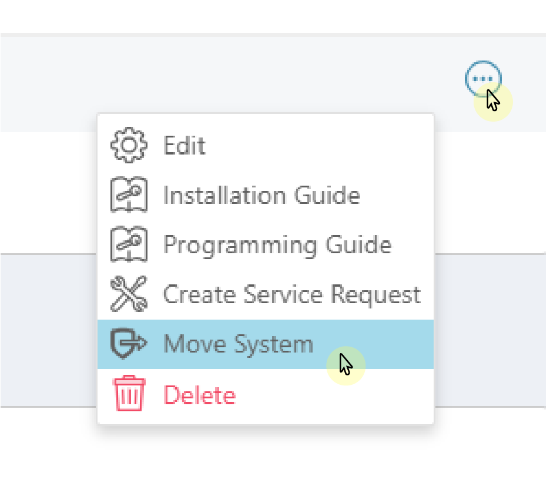
Task: Open the Programming Guide document link
Action: click(276, 244)
